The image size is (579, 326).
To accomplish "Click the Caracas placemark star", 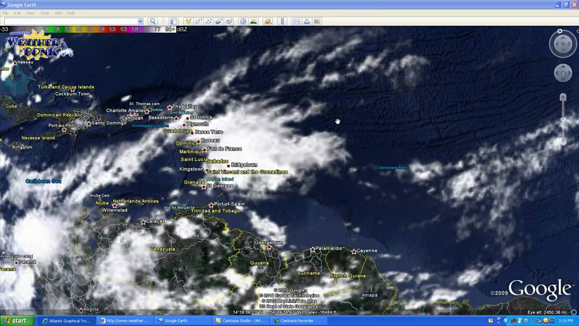I will 143,222.
